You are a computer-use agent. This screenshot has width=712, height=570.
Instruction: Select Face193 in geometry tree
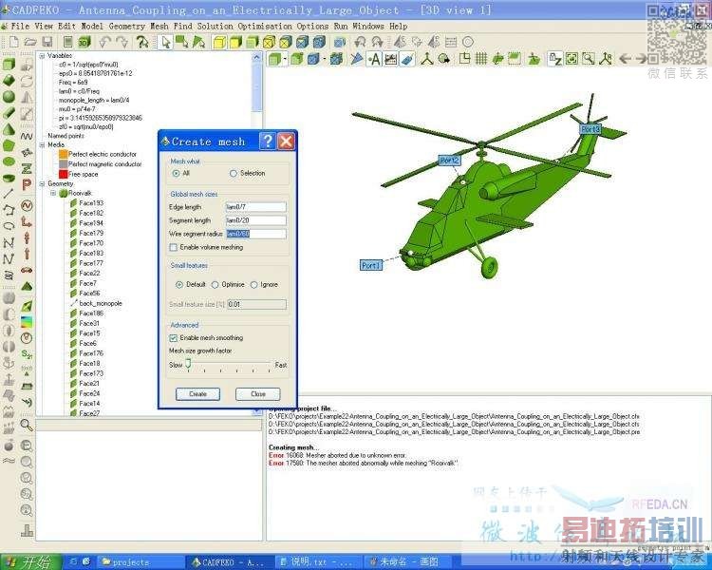pyautogui.click(x=91, y=202)
